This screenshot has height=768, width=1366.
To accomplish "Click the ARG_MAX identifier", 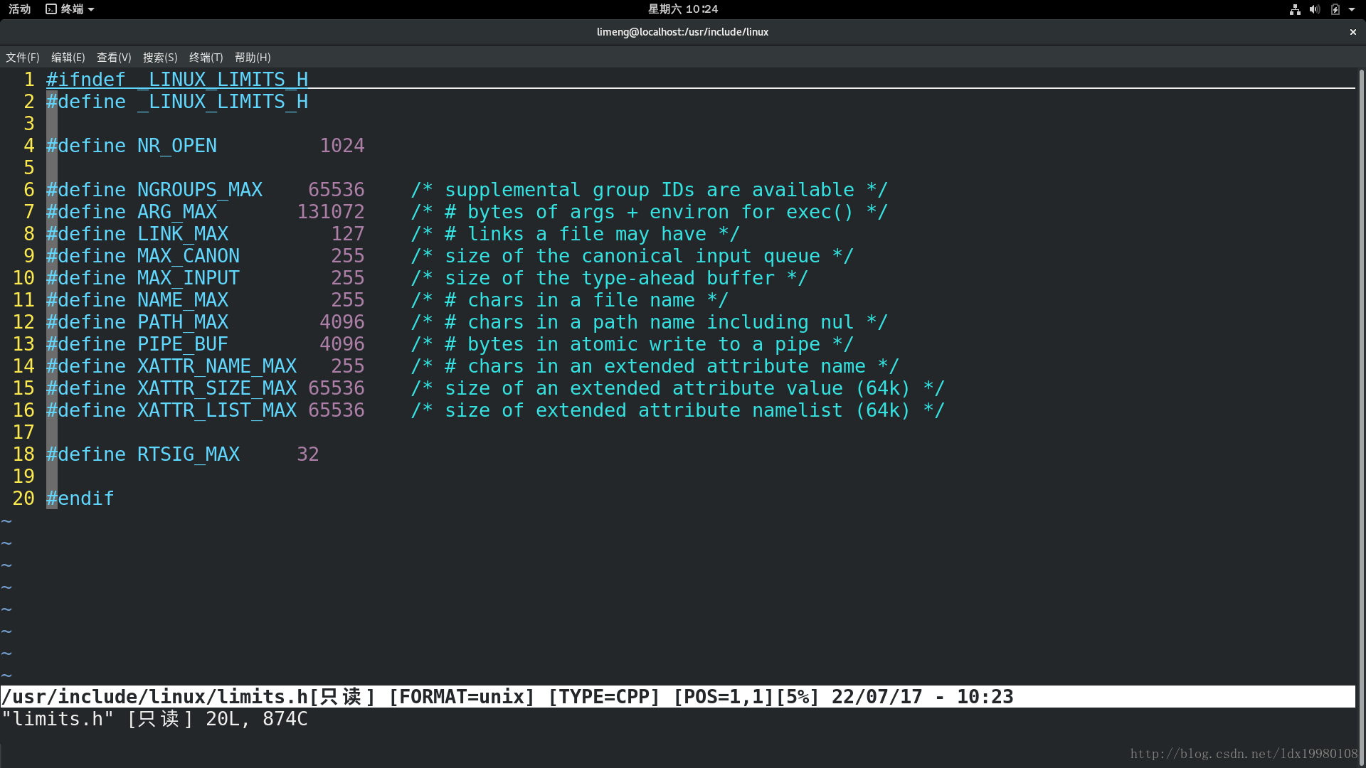I will (x=177, y=212).
